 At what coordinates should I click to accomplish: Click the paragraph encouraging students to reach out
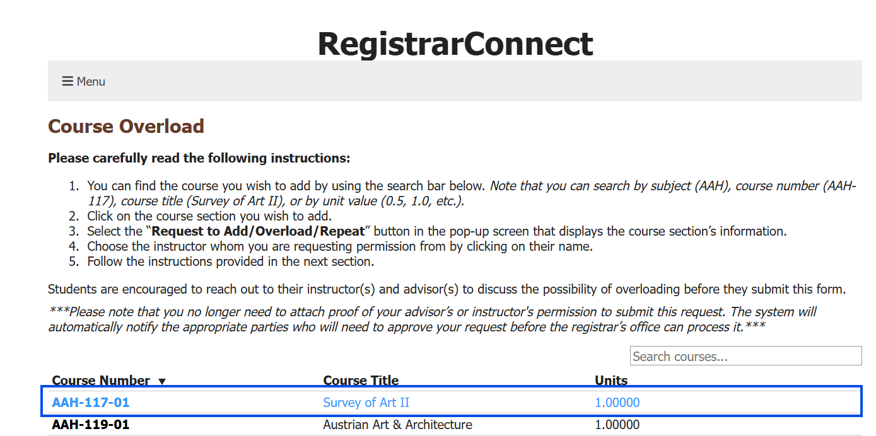pos(447,289)
